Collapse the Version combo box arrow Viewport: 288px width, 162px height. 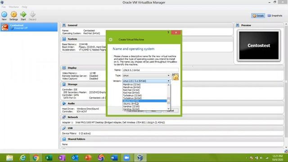pos(168,81)
